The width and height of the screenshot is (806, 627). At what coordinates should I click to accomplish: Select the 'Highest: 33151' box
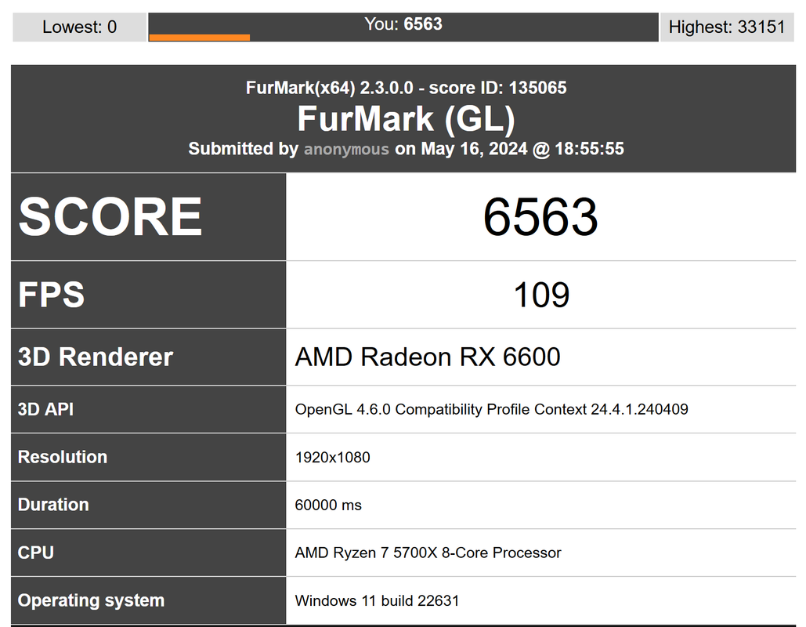[x=727, y=27]
